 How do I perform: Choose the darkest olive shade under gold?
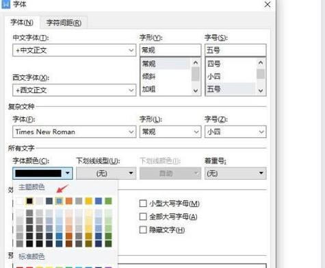tap(88, 243)
